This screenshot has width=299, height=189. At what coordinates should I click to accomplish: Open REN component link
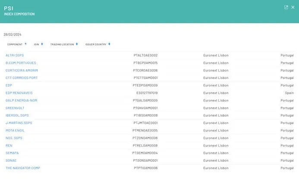click(x=9, y=146)
